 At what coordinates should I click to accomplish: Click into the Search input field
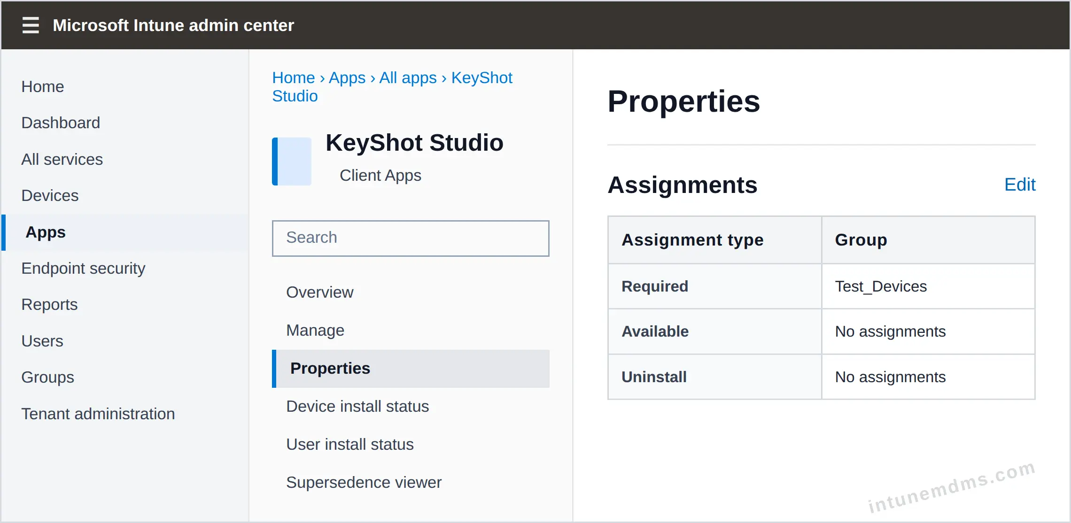pyautogui.click(x=411, y=238)
